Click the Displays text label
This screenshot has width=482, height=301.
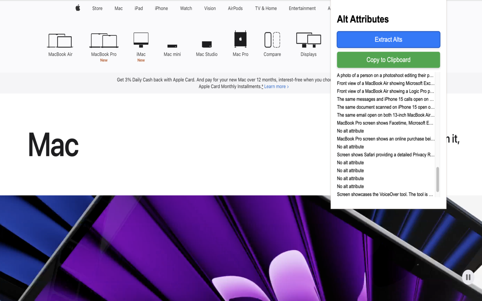(x=308, y=54)
